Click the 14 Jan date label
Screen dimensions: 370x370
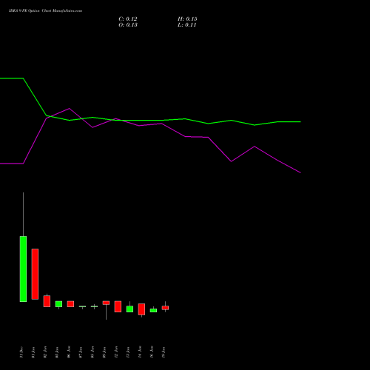[x=140, y=352]
